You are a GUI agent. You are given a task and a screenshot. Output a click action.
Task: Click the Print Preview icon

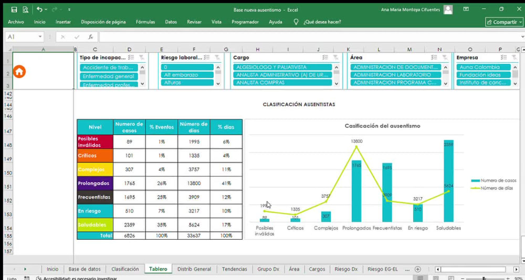coord(25,9)
